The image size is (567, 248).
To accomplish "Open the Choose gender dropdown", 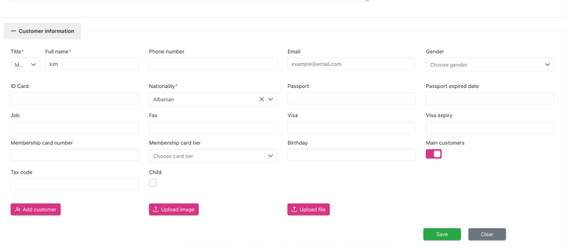I will [489, 65].
